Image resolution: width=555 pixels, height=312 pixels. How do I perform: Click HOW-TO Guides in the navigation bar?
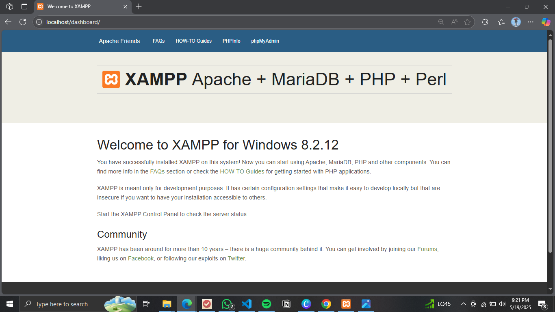coord(193,41)
